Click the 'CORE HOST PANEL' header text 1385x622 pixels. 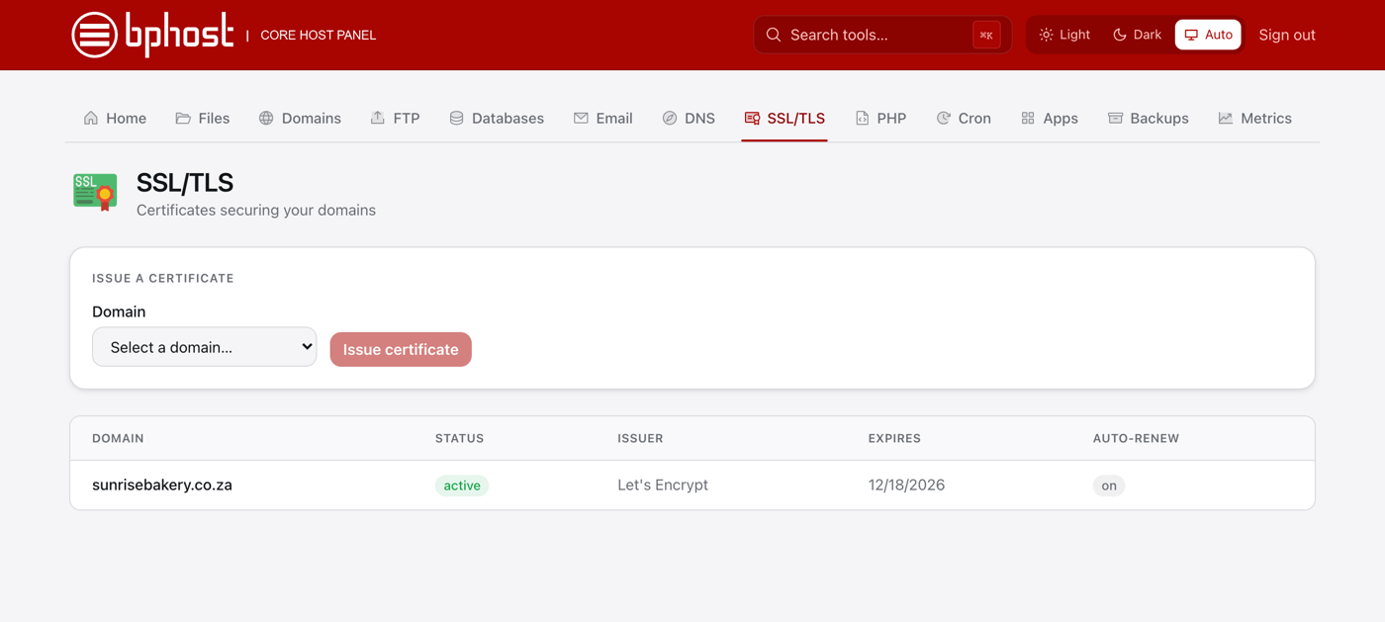click(318, 35)
